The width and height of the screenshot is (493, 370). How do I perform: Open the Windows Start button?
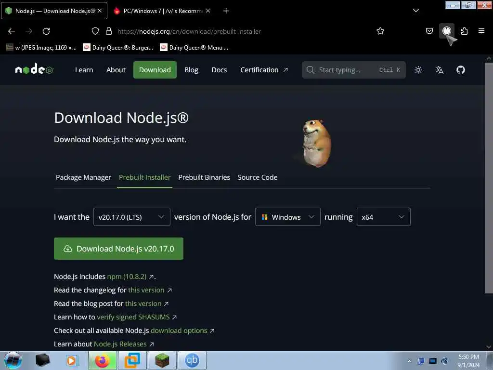click(13, 360)
